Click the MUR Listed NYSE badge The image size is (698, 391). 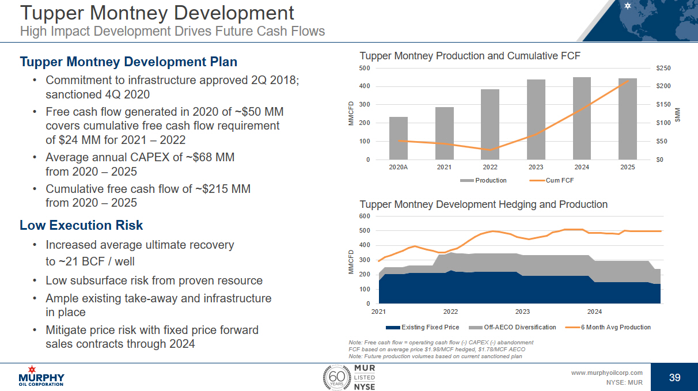[364, 377]
